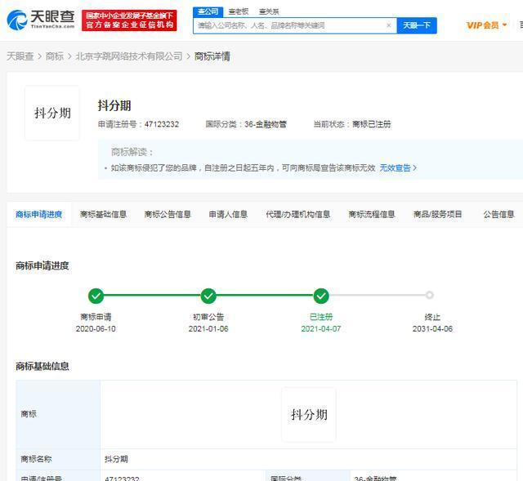The width and height of the screenshot is (523, 481).
Task: Switch to 商标申请进度 tab
Action: 38,214
